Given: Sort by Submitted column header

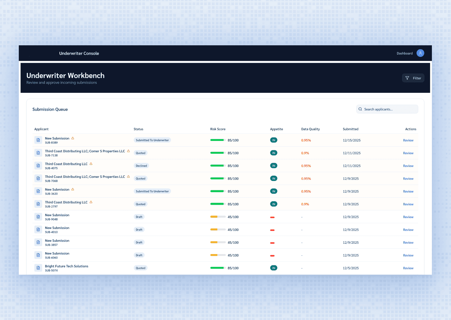Looking at the screenshot, I should pyautogui.click(x=350, y=129).
